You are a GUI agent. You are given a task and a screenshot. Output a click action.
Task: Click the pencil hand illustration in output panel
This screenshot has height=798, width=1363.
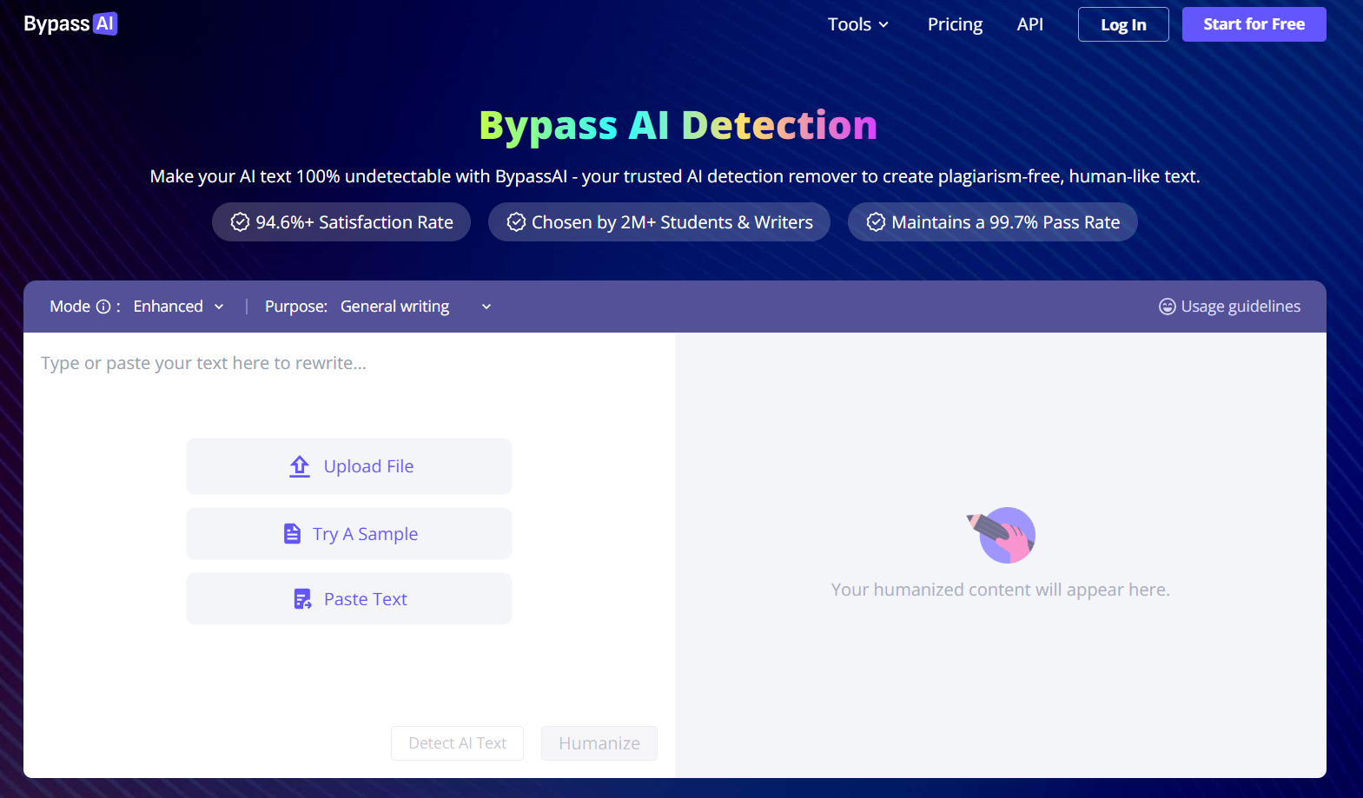(1001, 535)
